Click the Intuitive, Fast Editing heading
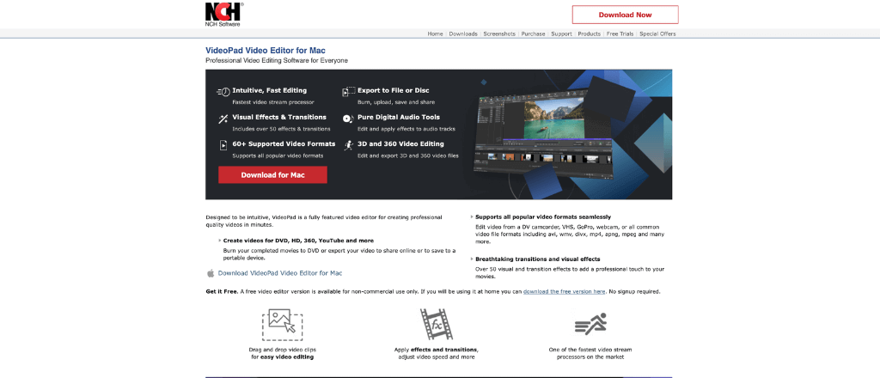This screenshot has width=880, height=378. pyautogui.click(x=269, y=90)
